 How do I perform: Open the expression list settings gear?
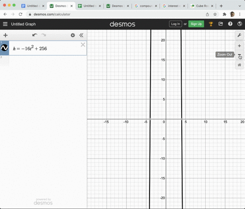click(x=72, y=35)
